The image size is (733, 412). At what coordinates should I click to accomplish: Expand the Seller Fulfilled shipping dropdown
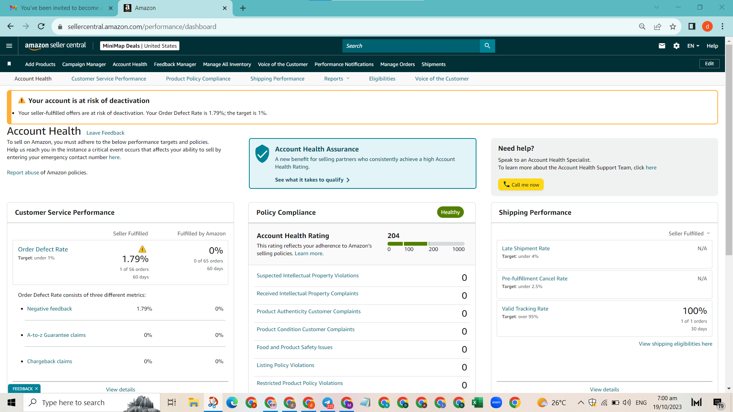[x=689, y=233]
